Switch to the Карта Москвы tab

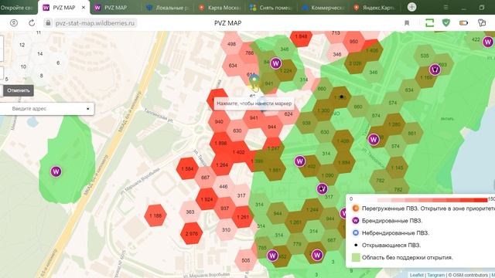pyautogui.click(x=220, y=8)
